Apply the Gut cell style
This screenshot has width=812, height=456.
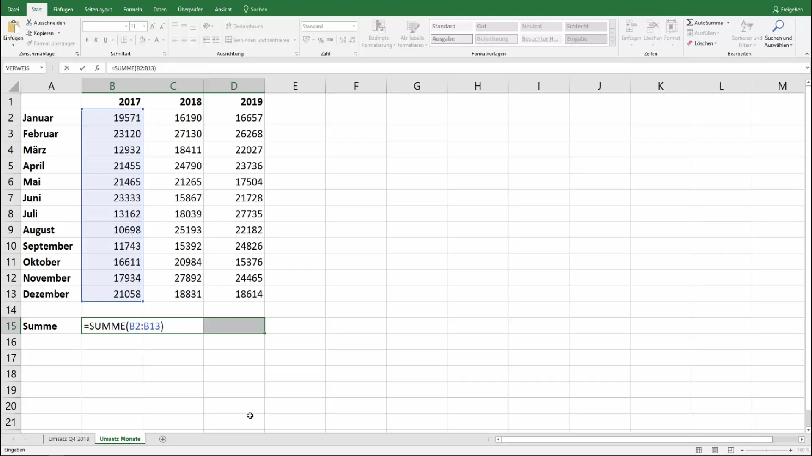click(x=497, y=26)
